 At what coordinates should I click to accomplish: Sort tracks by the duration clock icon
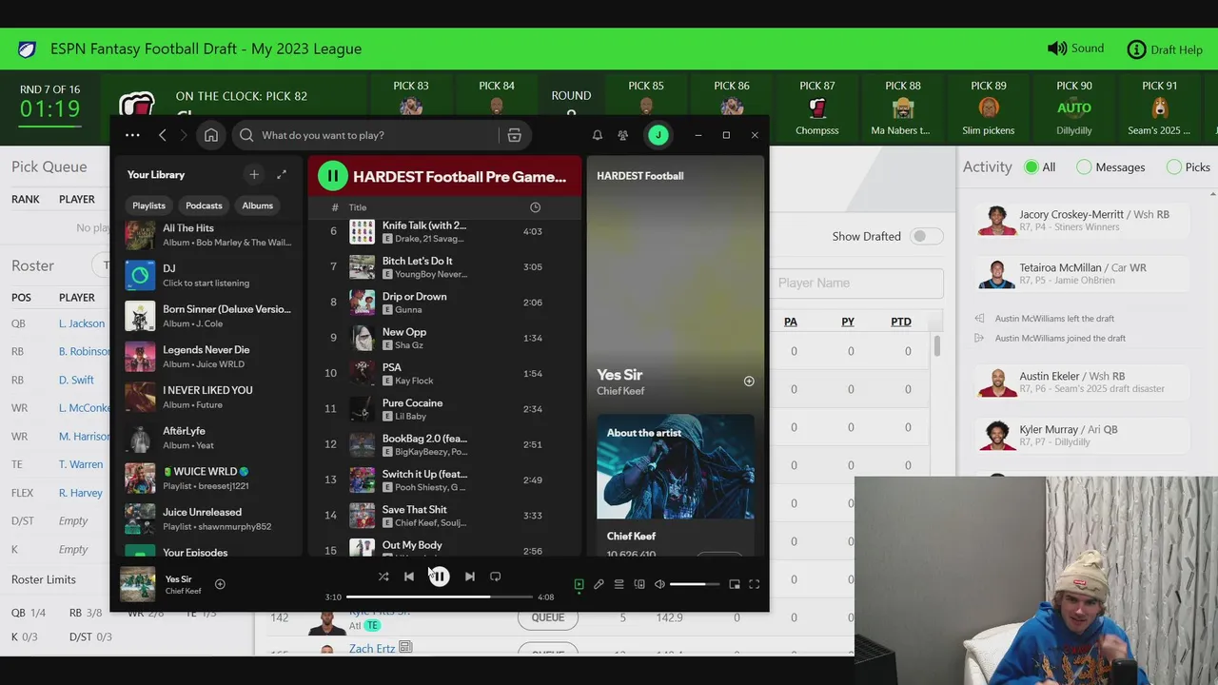tap(535, 207)
